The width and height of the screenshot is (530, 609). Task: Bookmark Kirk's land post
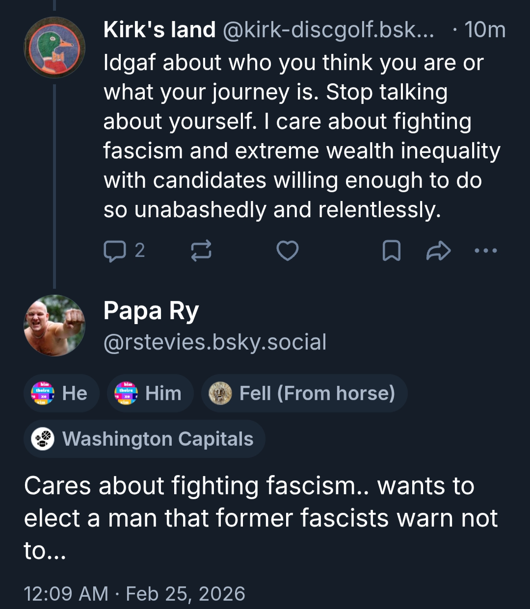point(391,251)
